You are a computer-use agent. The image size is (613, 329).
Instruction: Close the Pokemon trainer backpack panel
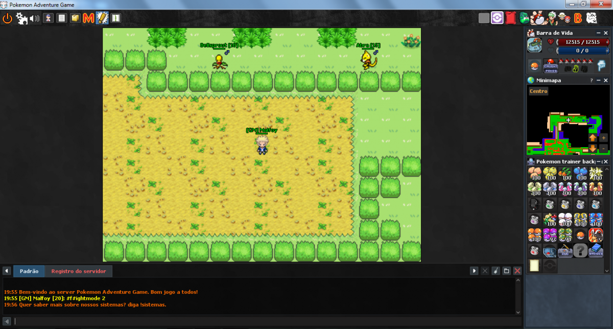[x=606, y=161]
